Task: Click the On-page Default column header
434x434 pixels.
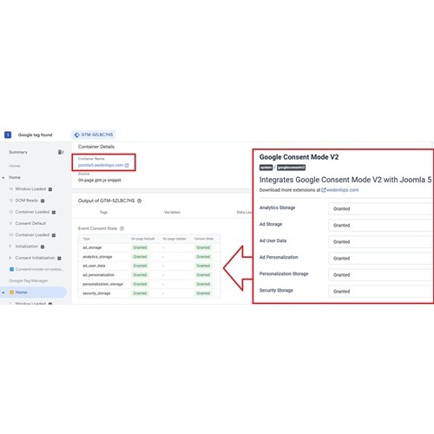Action: click(x=142, y=239)
